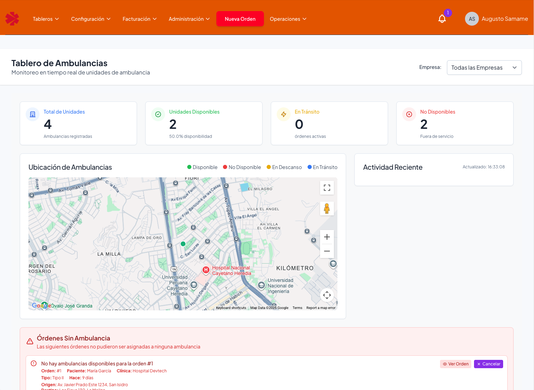Click the Paciente: María García text
Image resolution: width=534 pixels, height=390 pixels.
89,371
